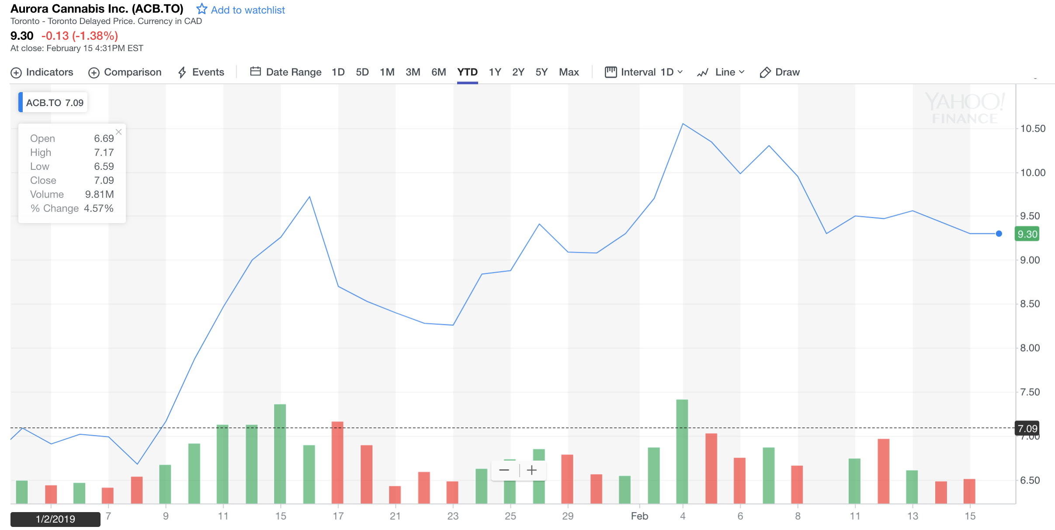The height and width of the screenshot is (530, 1055).
Task: Open the Date Range calendar icon
Action: coord(255,72)
